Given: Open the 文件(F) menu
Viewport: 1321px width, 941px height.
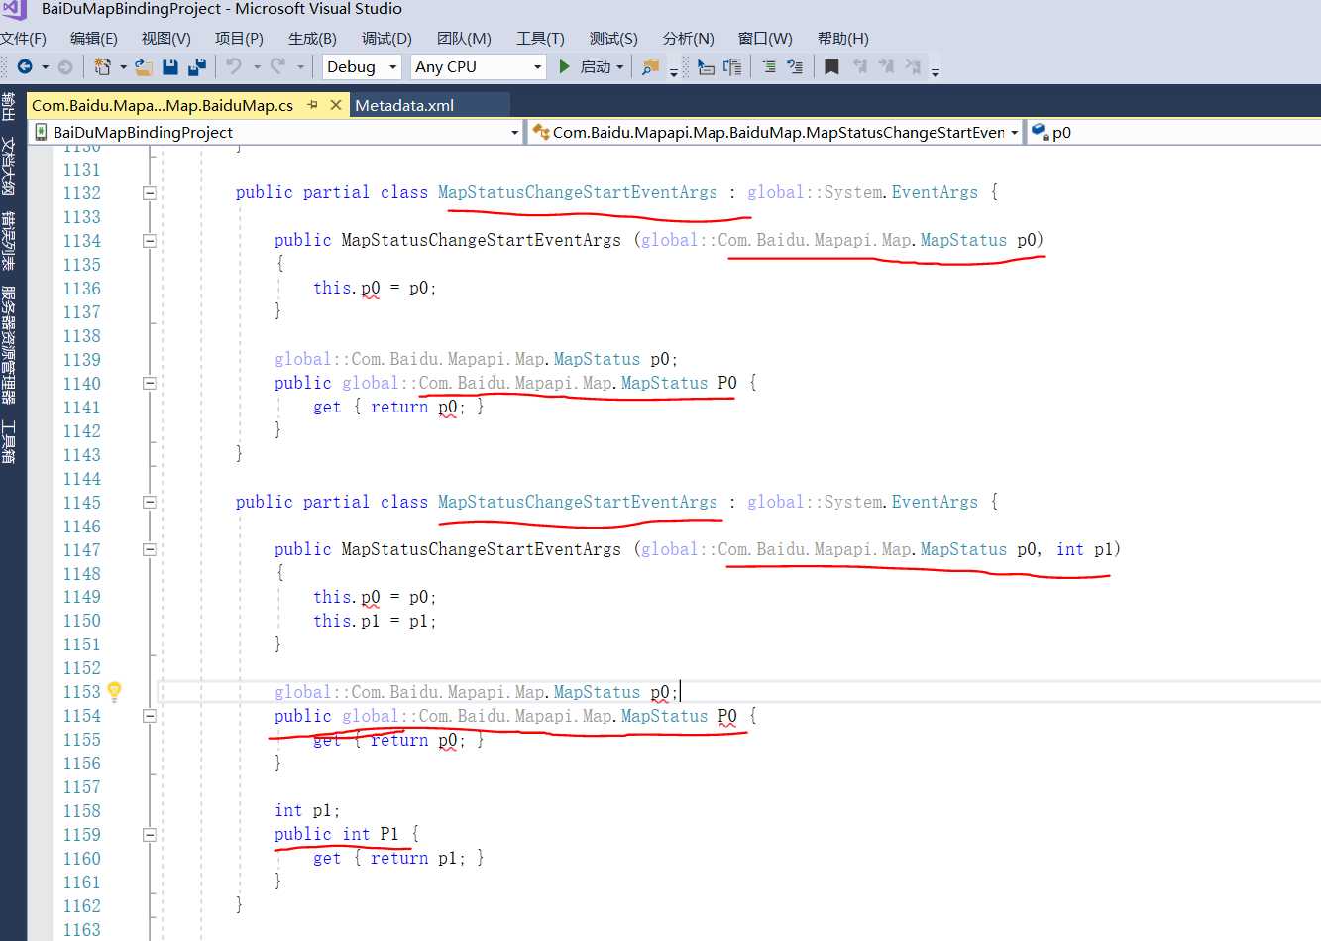Looking at the screenshot, I should click(24, 38).
